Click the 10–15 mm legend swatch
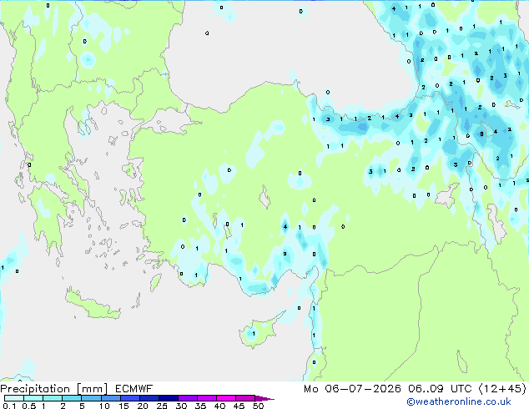This screenshot has height=409, width=529. click(x=110, y=398)
